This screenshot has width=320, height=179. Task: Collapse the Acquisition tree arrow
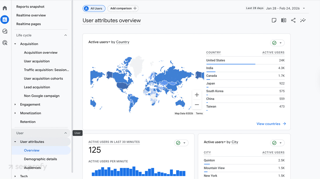[x=15, y=44]
